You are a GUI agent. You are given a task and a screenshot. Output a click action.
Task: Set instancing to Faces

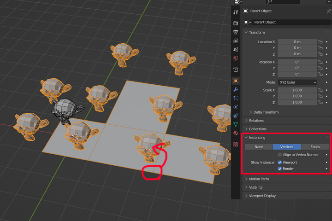pyautogui.click(x=315, y=147)
